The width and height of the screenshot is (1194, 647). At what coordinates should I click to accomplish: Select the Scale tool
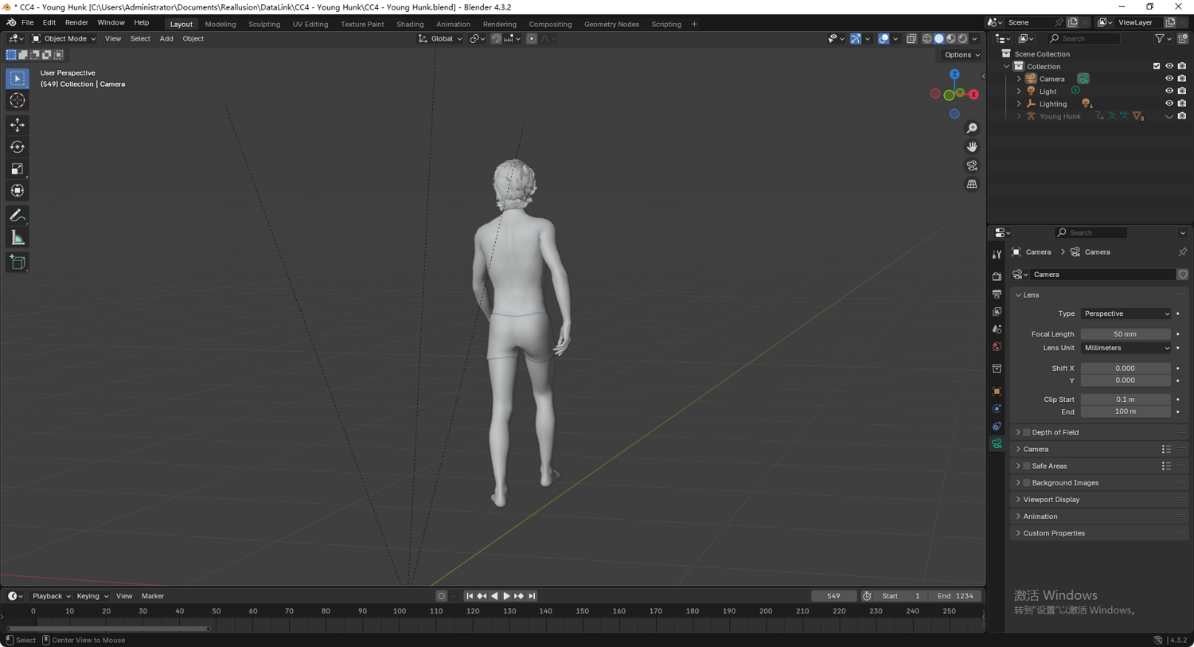click(17, 169)
